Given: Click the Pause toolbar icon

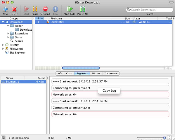Looking at the screenshot, I should (35, 9).
